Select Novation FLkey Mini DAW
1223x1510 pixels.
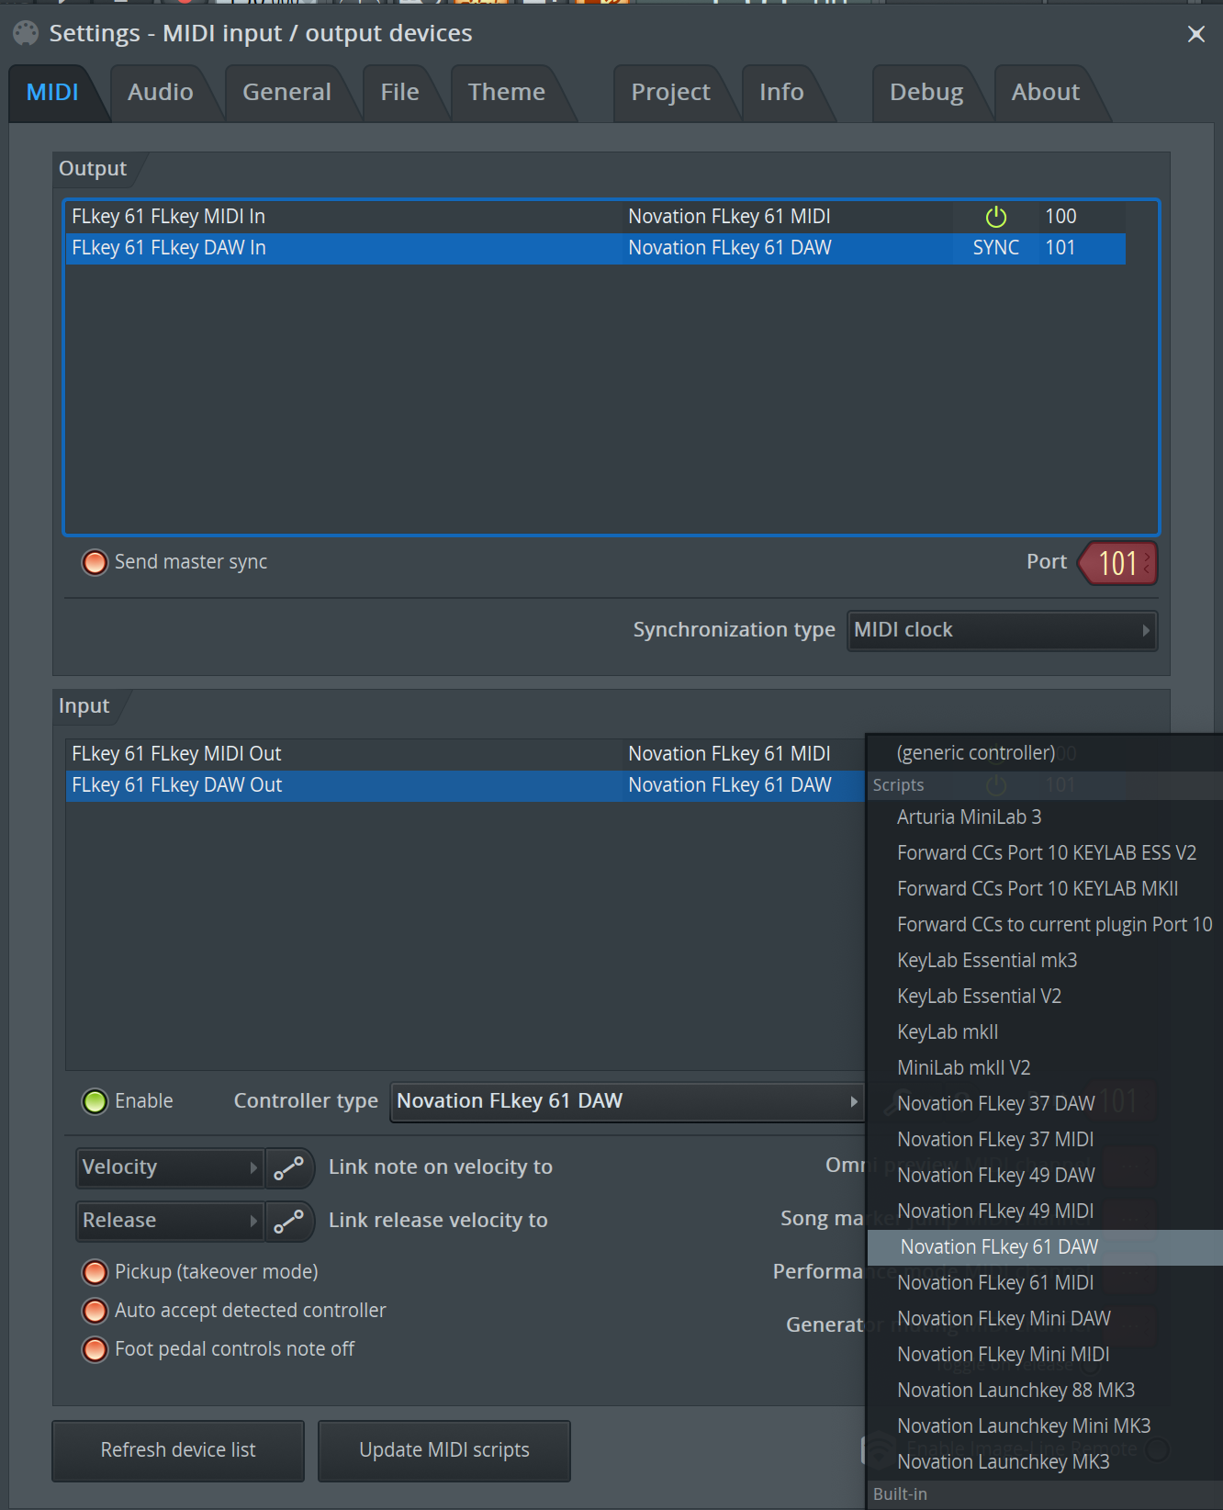click(1045, 1319)
